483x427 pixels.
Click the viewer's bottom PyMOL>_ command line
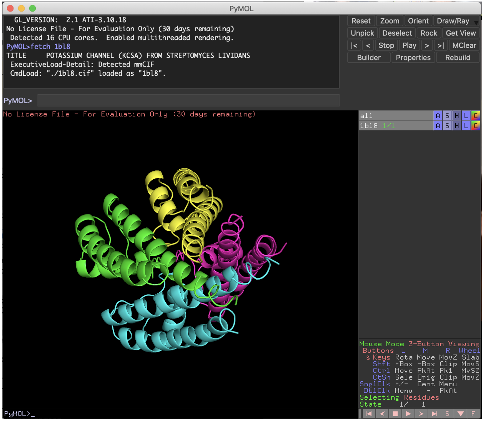[x=180, y=414]
